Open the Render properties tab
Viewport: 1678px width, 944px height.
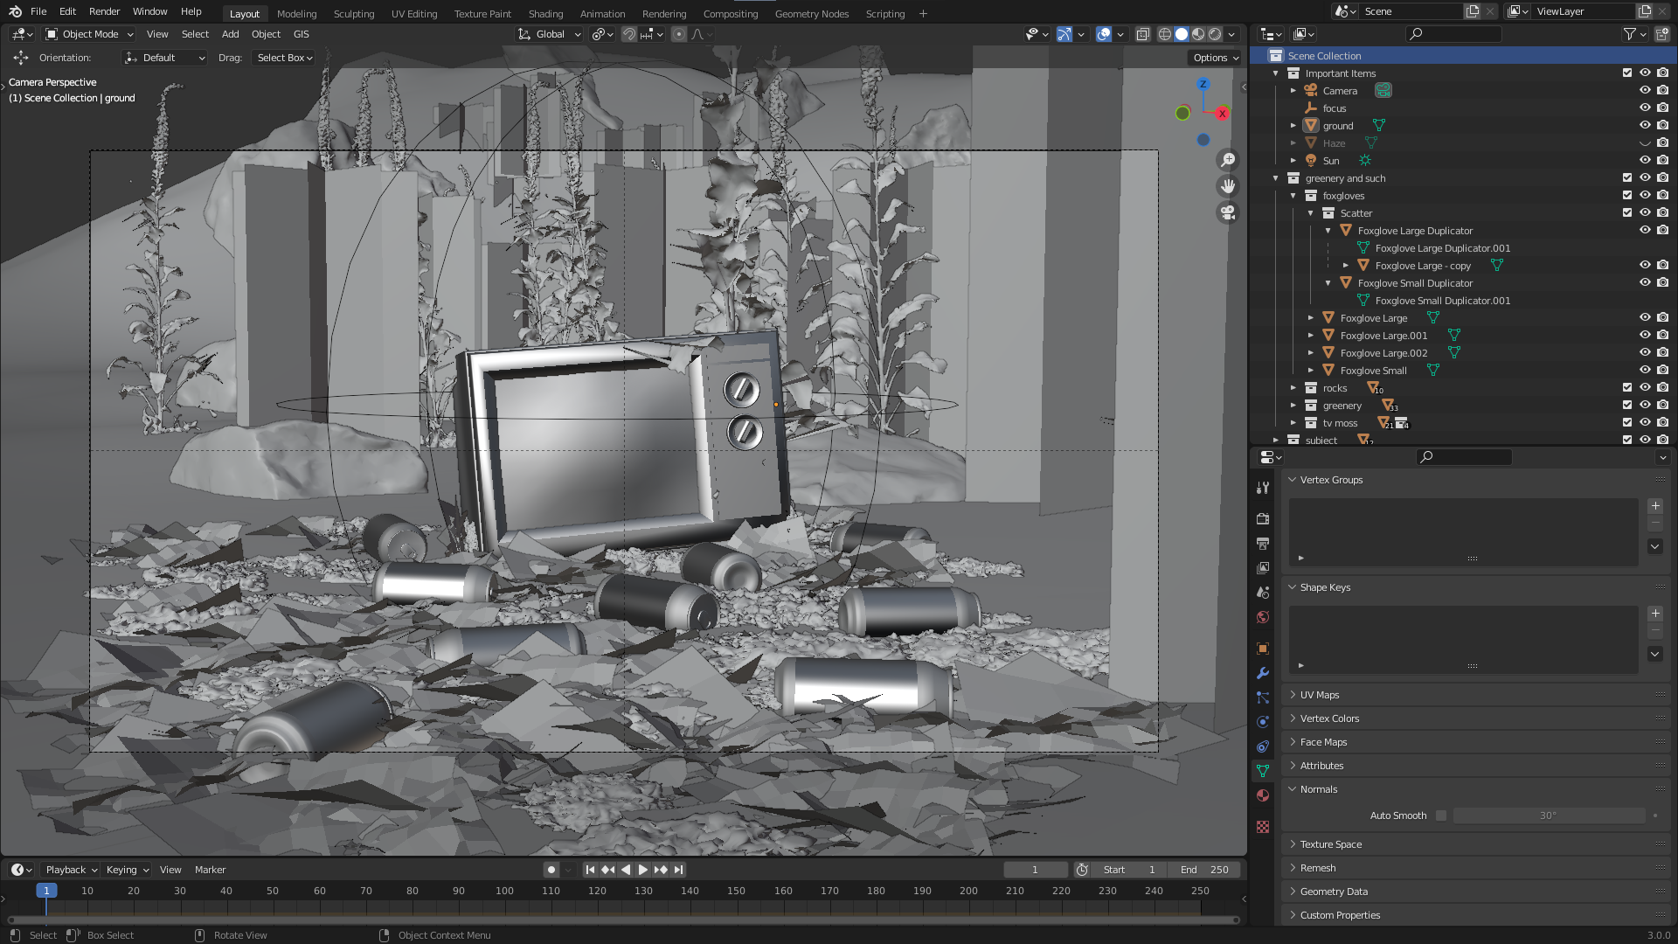click(1263, 519)
